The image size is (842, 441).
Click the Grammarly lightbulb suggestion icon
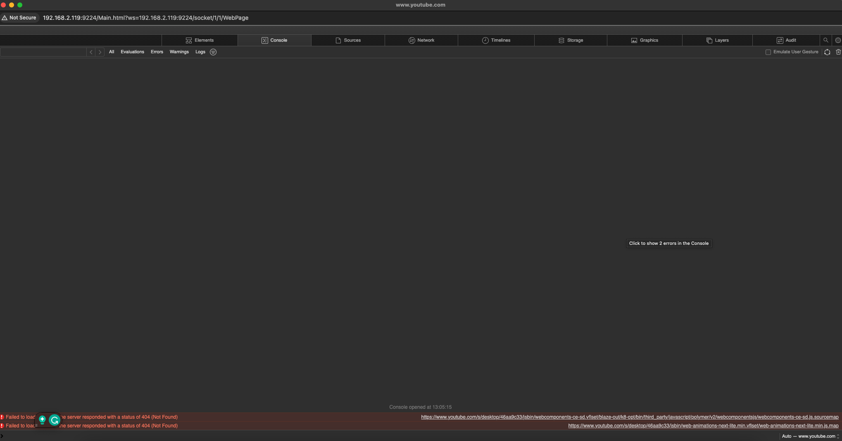coord(42,420)
